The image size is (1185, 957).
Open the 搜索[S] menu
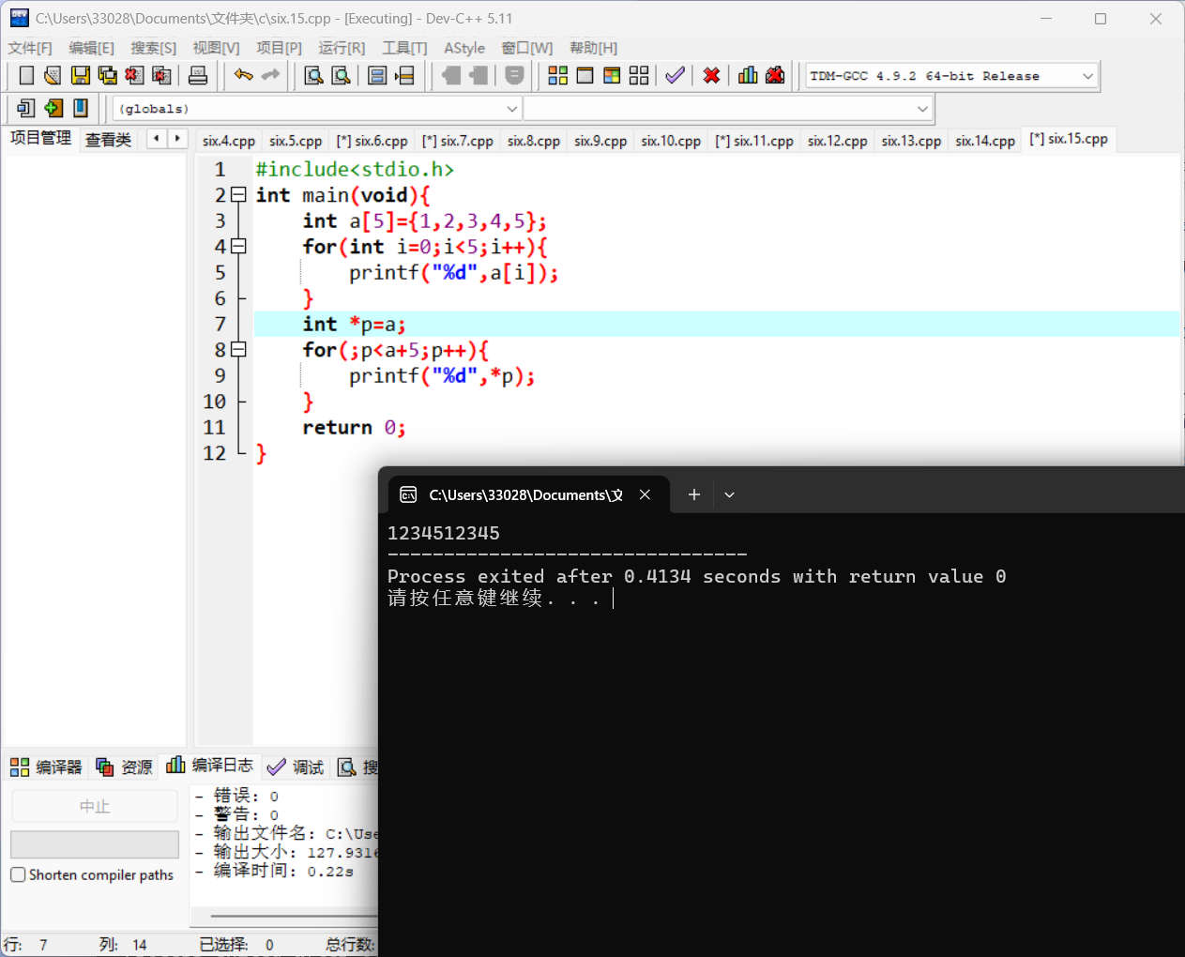153,48
